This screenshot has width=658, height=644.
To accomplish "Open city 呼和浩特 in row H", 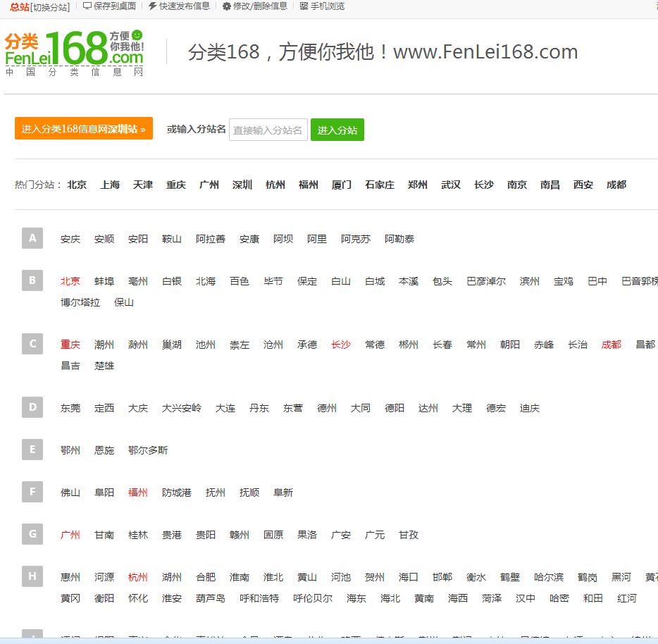I will point(259,598).
